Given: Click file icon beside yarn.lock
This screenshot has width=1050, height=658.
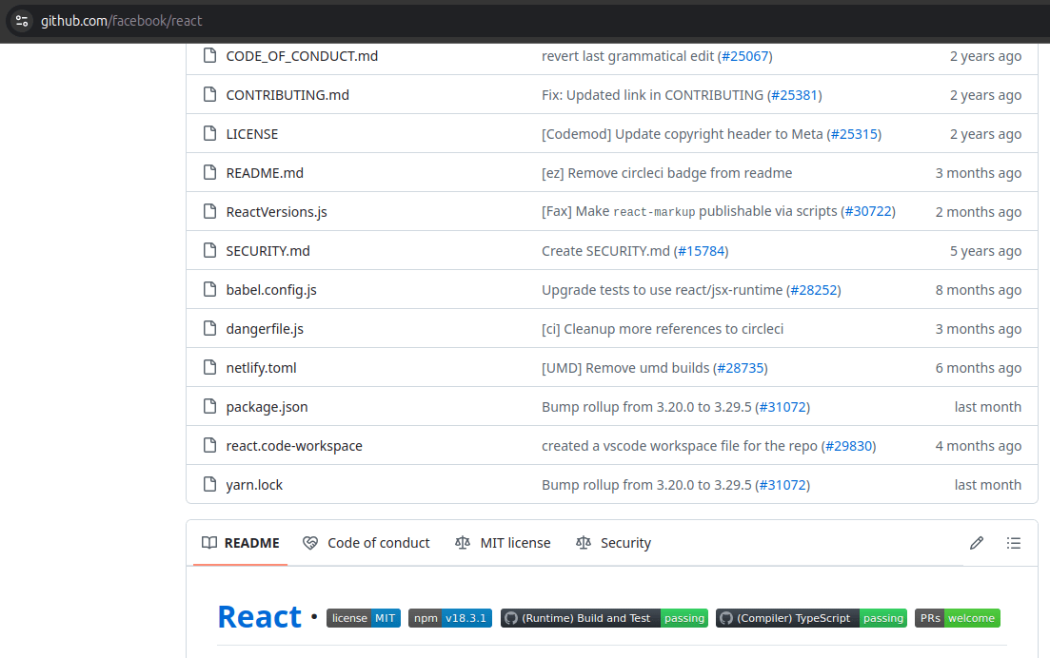Looking at the screenshot, I should pos(209,484).
